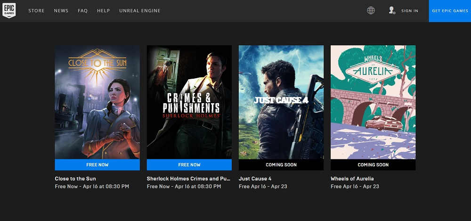Select the 'Sherlock Holmes Crimes and Pu...' title
Screen dimensions: 471x221
(189, 179)
